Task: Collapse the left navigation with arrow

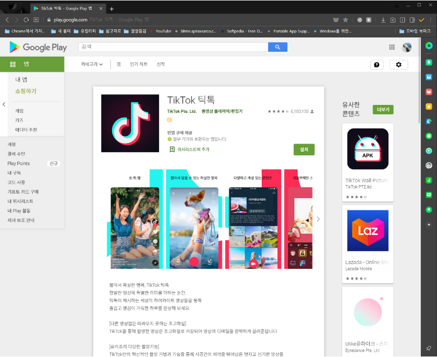Action: tap(4, 104)
